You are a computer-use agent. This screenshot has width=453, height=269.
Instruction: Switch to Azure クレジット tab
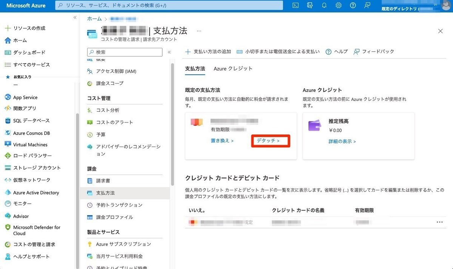click(x=233, y=69)
